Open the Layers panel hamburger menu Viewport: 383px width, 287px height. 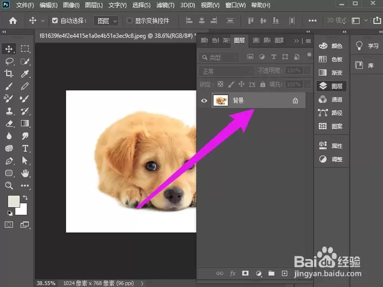tap(308, 41)
